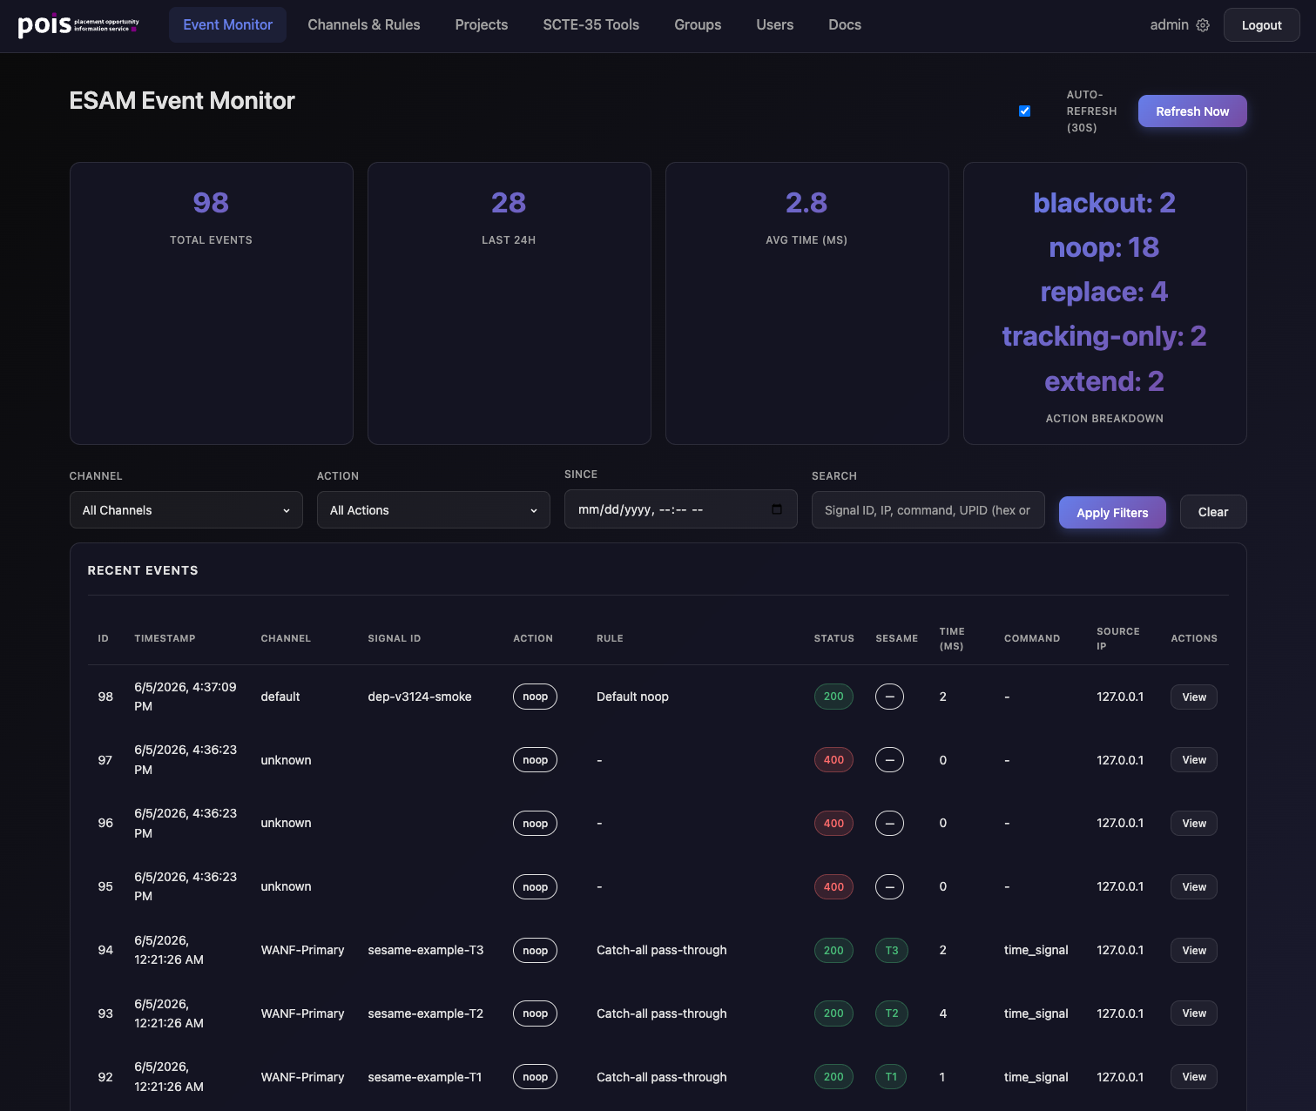Viewport: 1316px width, 1111px height.
Task: Click SESAME dash badge for event 95
Action: pyautogui.click(x=889, y=887)
